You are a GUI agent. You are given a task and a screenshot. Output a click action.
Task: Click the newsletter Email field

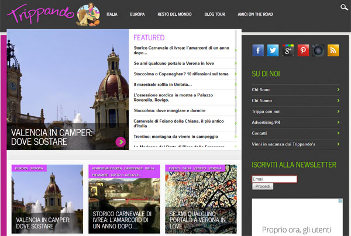(x=274, y=179)
